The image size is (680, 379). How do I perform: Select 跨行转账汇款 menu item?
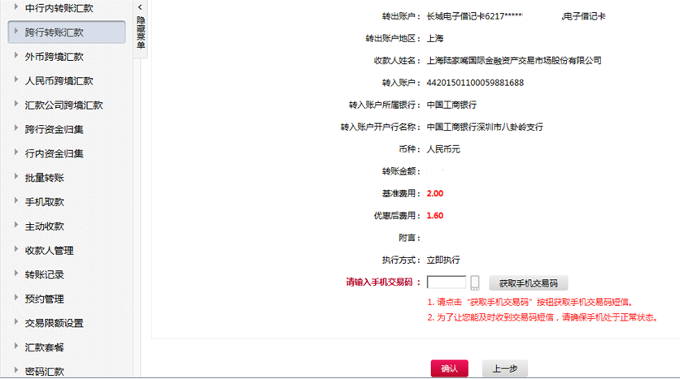click(x=67, y=32)
